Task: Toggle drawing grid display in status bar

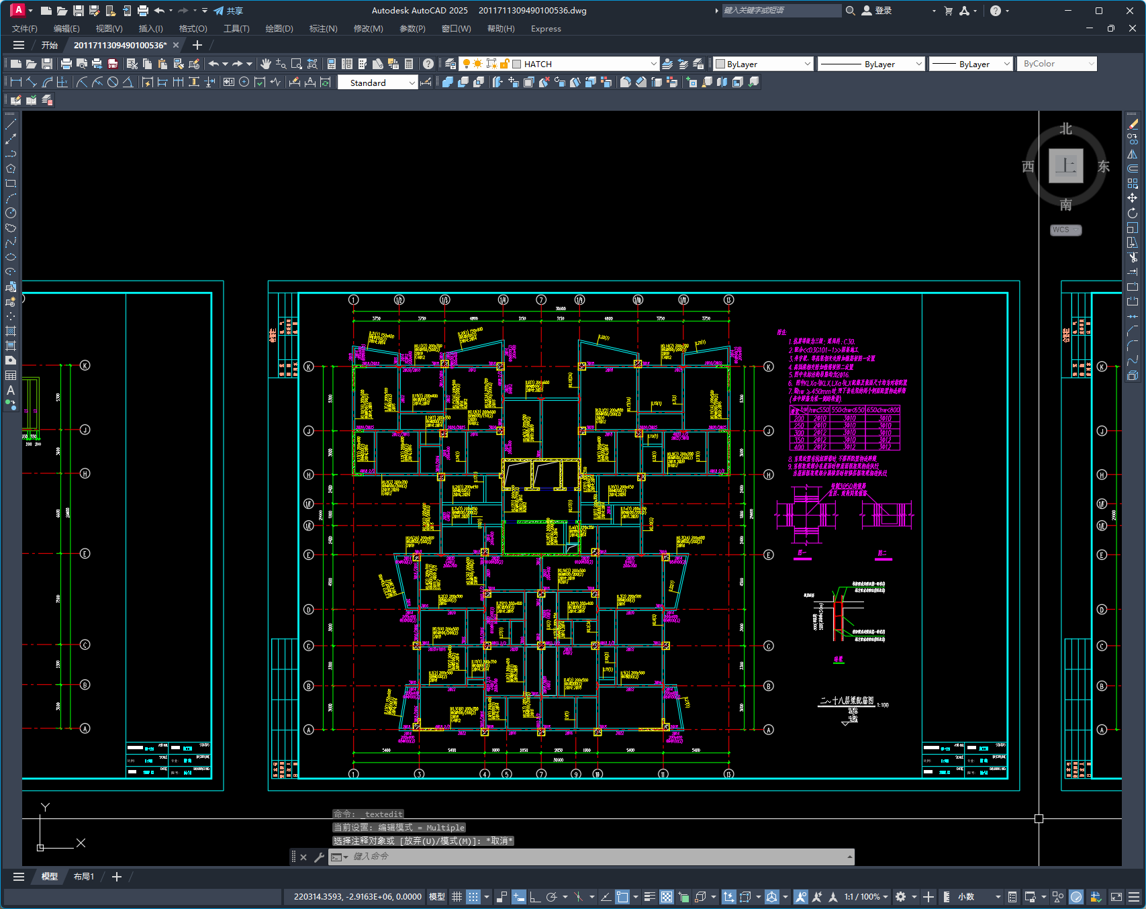Action: tap(457, 897)
